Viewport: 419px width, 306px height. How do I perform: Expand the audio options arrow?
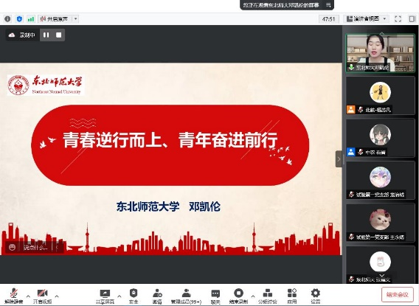coord(28,296)
